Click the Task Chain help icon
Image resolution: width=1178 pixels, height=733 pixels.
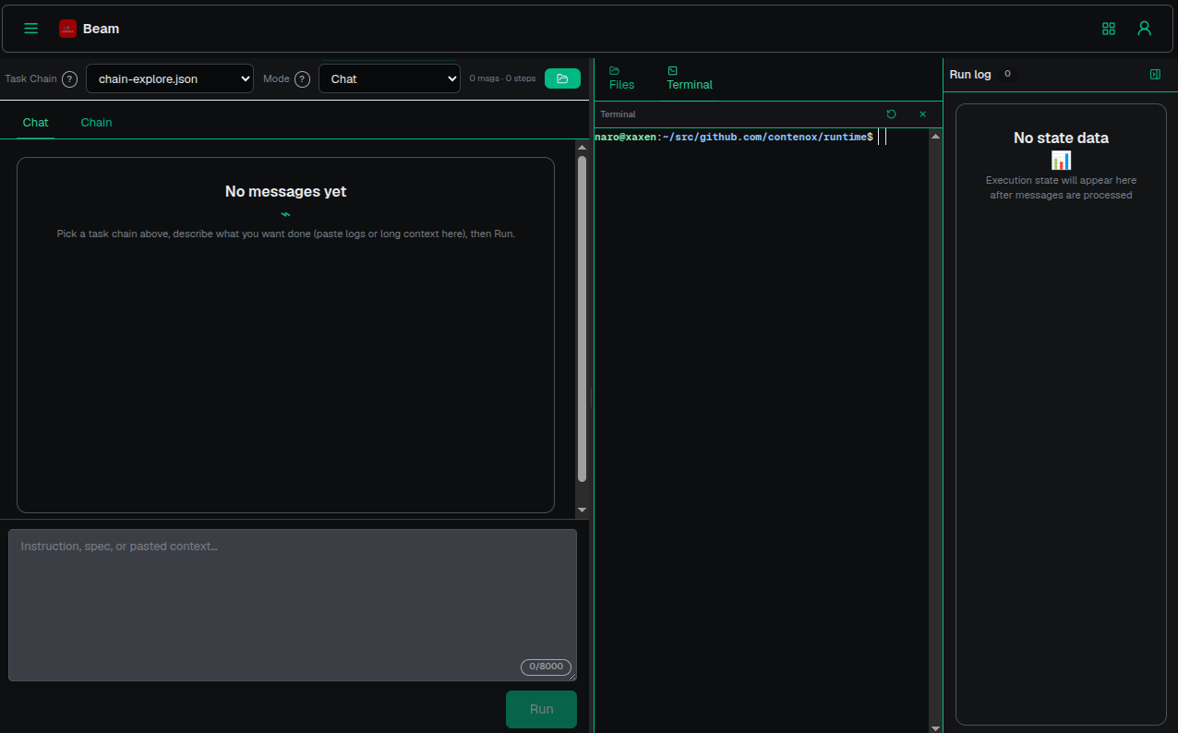pos(69,78)
